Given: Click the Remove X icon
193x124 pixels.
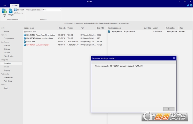Looking at the screenshot, I should pyautogui.click(x=15, y=13).
